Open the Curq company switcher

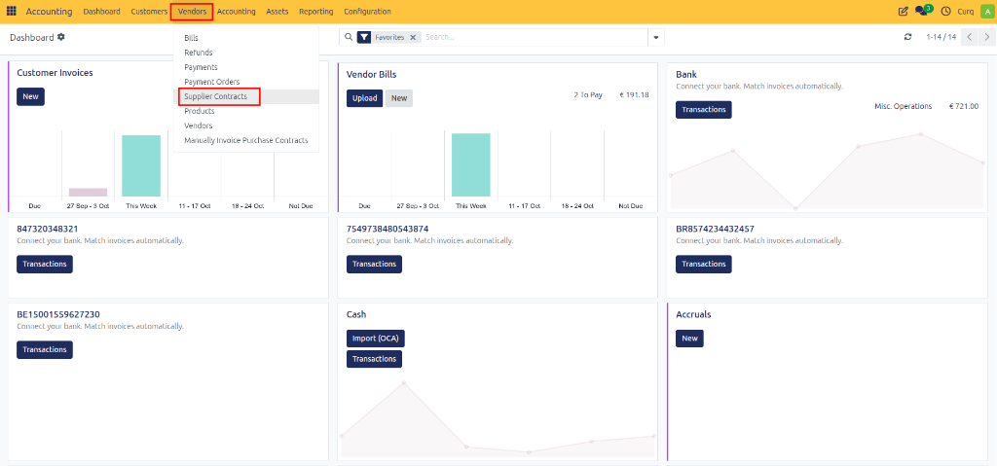(x=965, y=12)
